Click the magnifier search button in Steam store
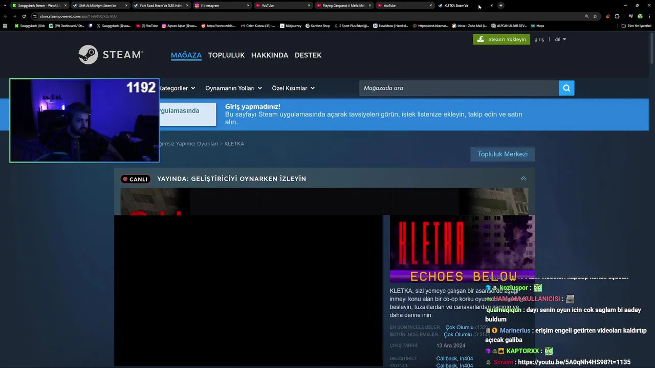This screenshot has width=655, height=368. click(566, 88)
